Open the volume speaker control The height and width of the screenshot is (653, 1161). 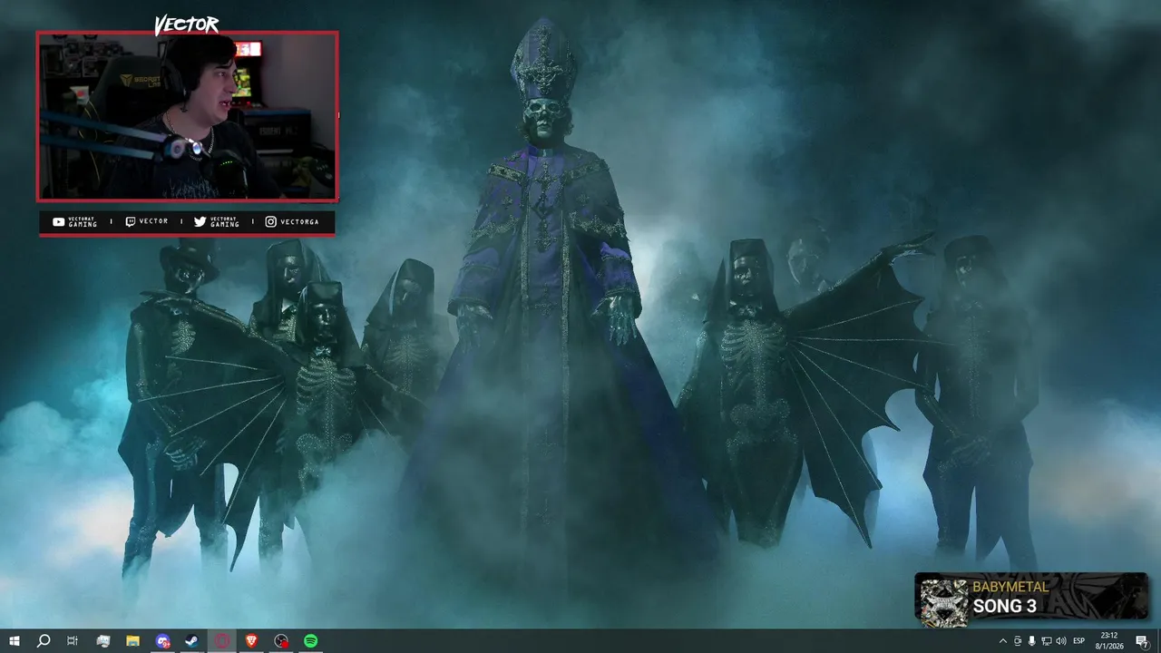coord(1061,641)
